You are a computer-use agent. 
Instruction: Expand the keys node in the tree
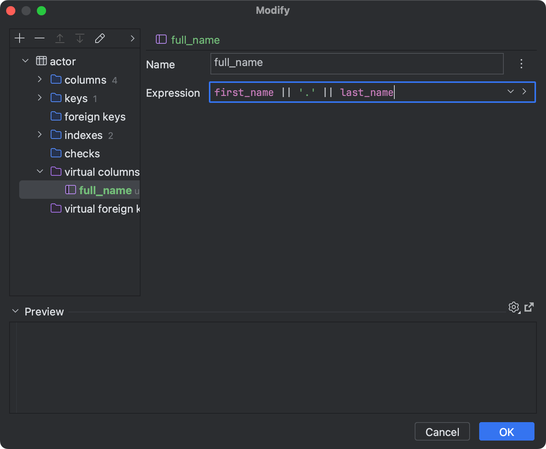[40, 98]
